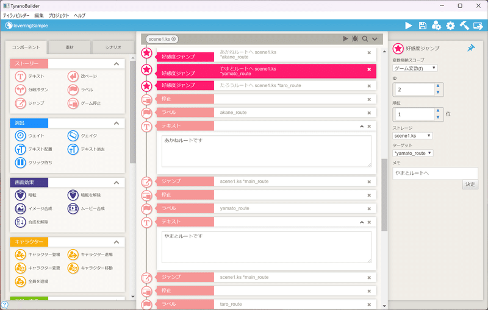Click the hammer build tool icon
Viewport: 488px width, 310px height.
coord(464,26)
